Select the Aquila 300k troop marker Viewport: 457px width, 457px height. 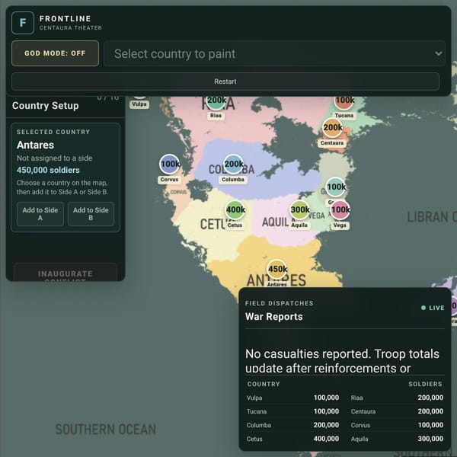[x=299, y=210]
